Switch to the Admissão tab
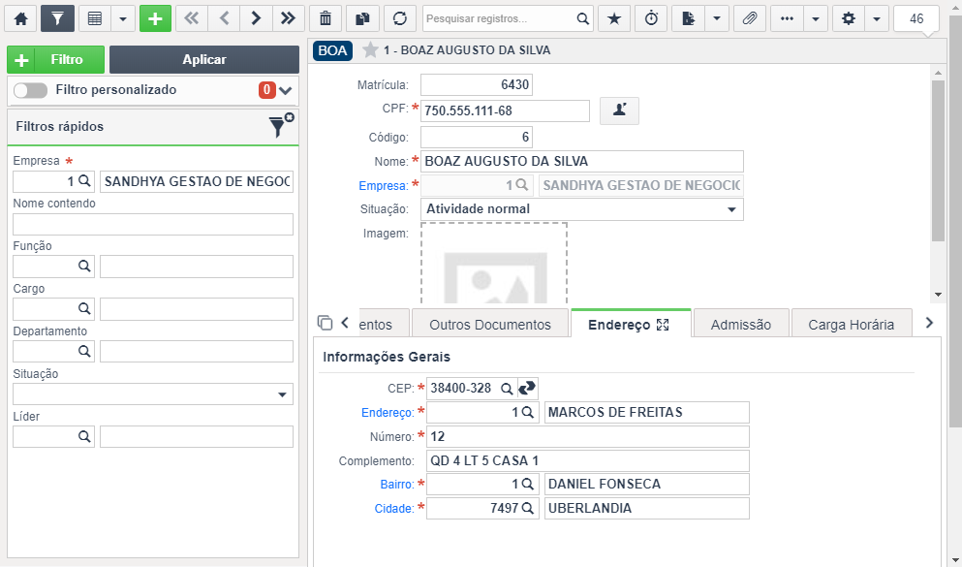The height and width of the screenshot is (567, 962). 740,325
